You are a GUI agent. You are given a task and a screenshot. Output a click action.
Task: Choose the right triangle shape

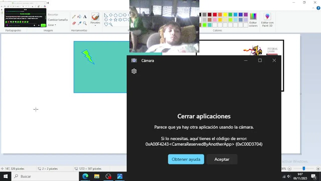106,15
